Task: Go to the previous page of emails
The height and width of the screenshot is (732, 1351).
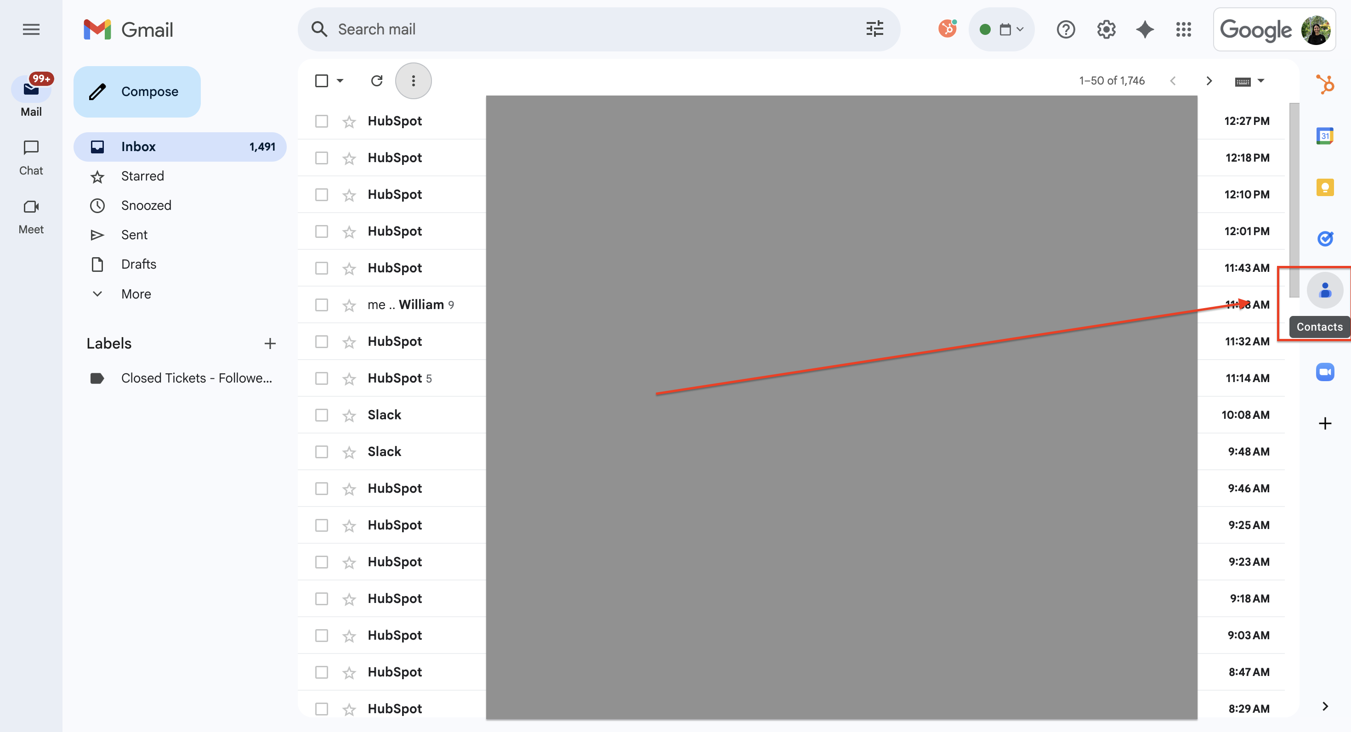Action: click(1173, 81)
